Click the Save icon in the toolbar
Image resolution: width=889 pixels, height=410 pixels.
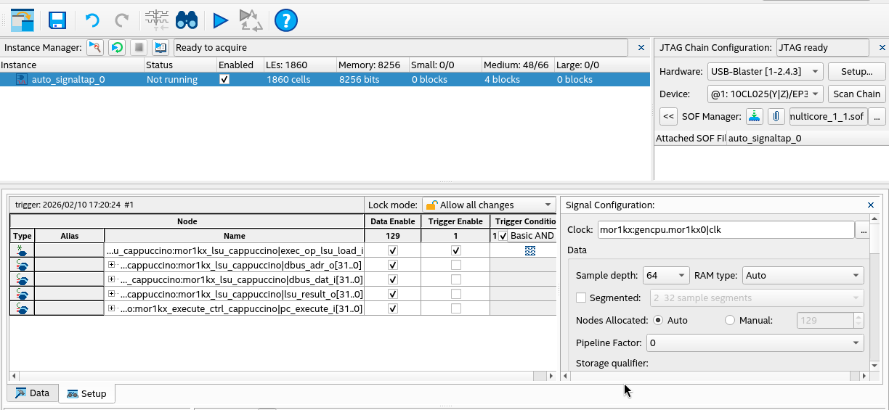click(x=57, y=20)
